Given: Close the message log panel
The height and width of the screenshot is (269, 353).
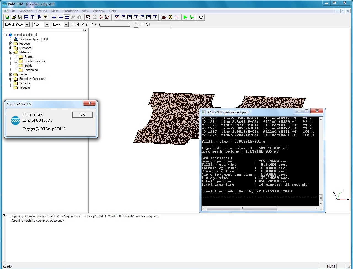Looking at the screenshot, I should click(4, 216).
